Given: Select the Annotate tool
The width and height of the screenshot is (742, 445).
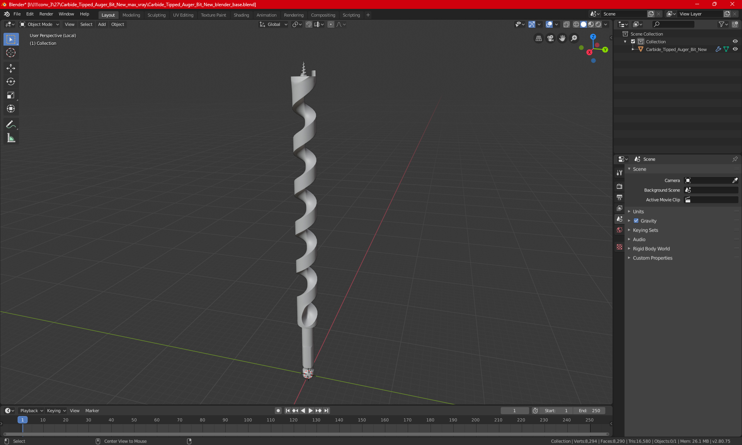Looking at the screenshot, I should [11, 124].
